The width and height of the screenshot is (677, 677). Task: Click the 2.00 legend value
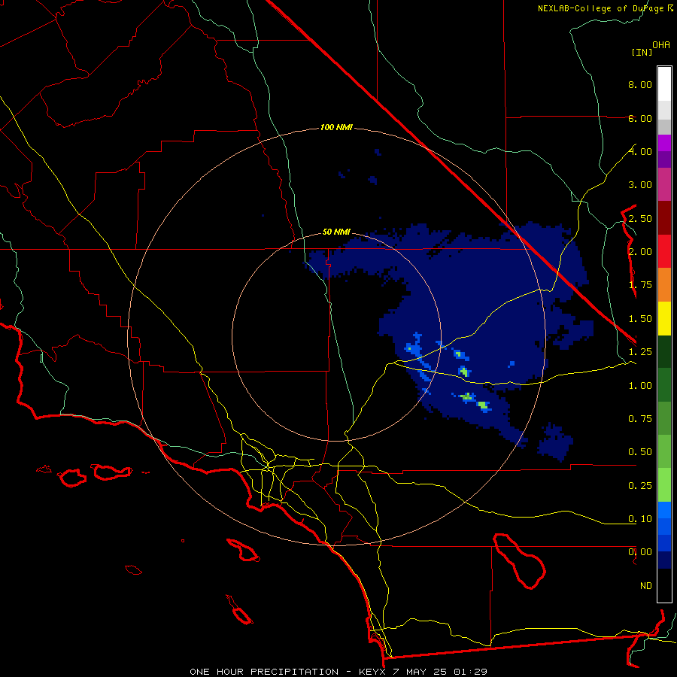(x=640, y=252)
